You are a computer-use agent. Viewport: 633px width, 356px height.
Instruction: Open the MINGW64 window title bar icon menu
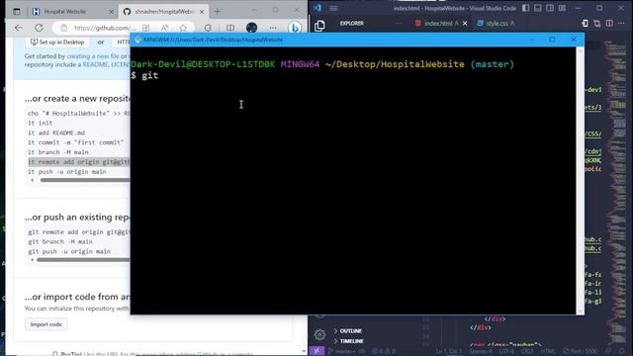point(137,40)
